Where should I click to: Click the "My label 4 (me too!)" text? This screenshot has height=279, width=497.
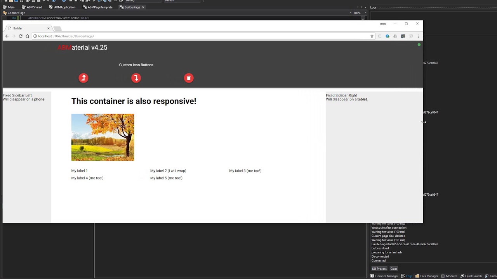click(x=87, y=178)
